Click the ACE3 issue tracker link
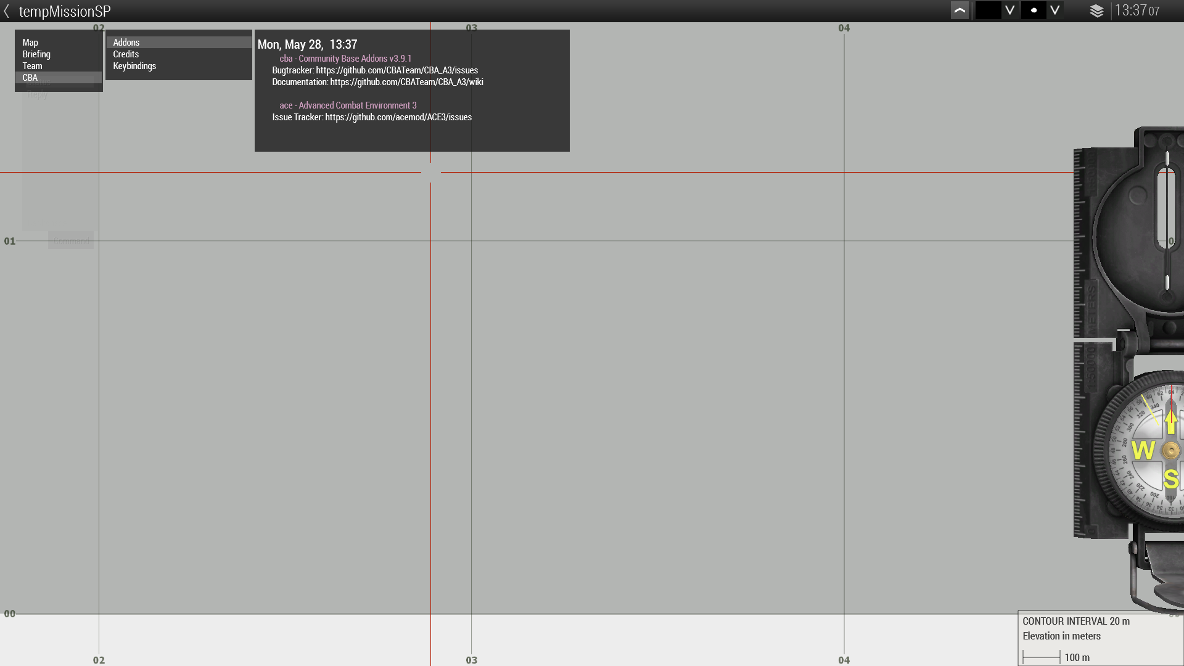The image size is (1184, 666). click(398, 117)
